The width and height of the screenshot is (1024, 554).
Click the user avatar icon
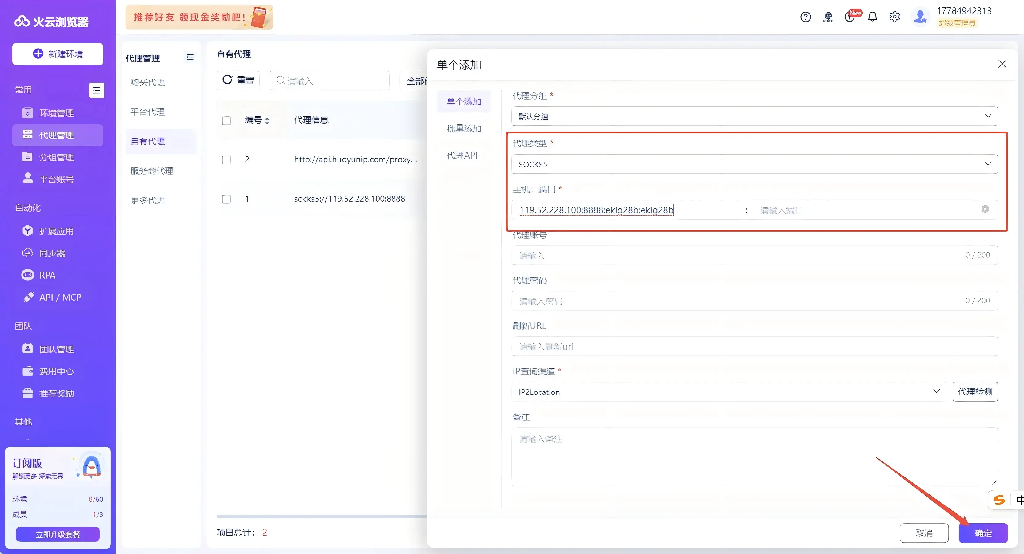[920, 17]
